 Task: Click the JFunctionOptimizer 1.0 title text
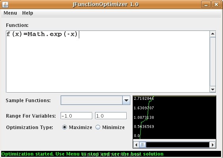105,4
